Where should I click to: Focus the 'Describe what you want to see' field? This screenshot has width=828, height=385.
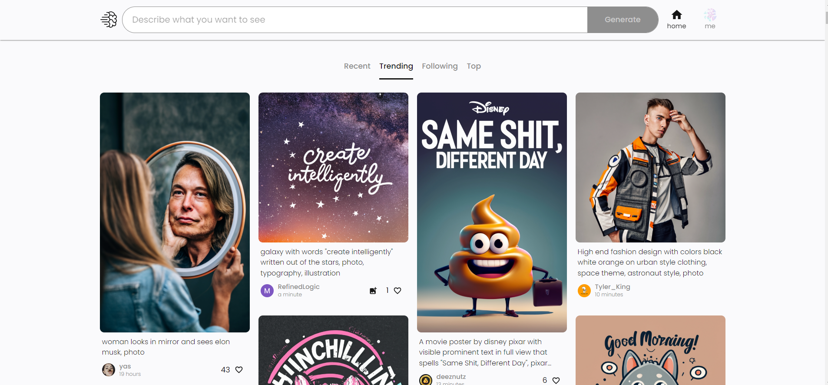click(x=355, y=20)
